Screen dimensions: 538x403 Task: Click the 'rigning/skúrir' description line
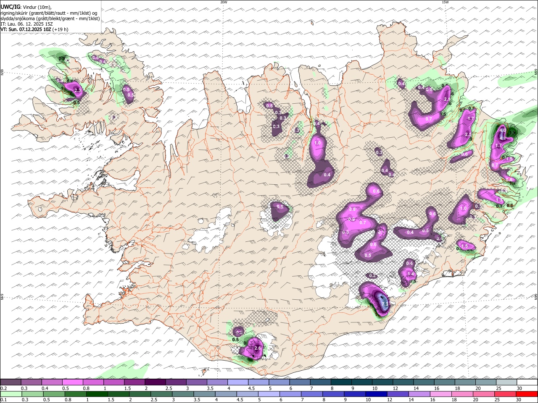point(49,13)
